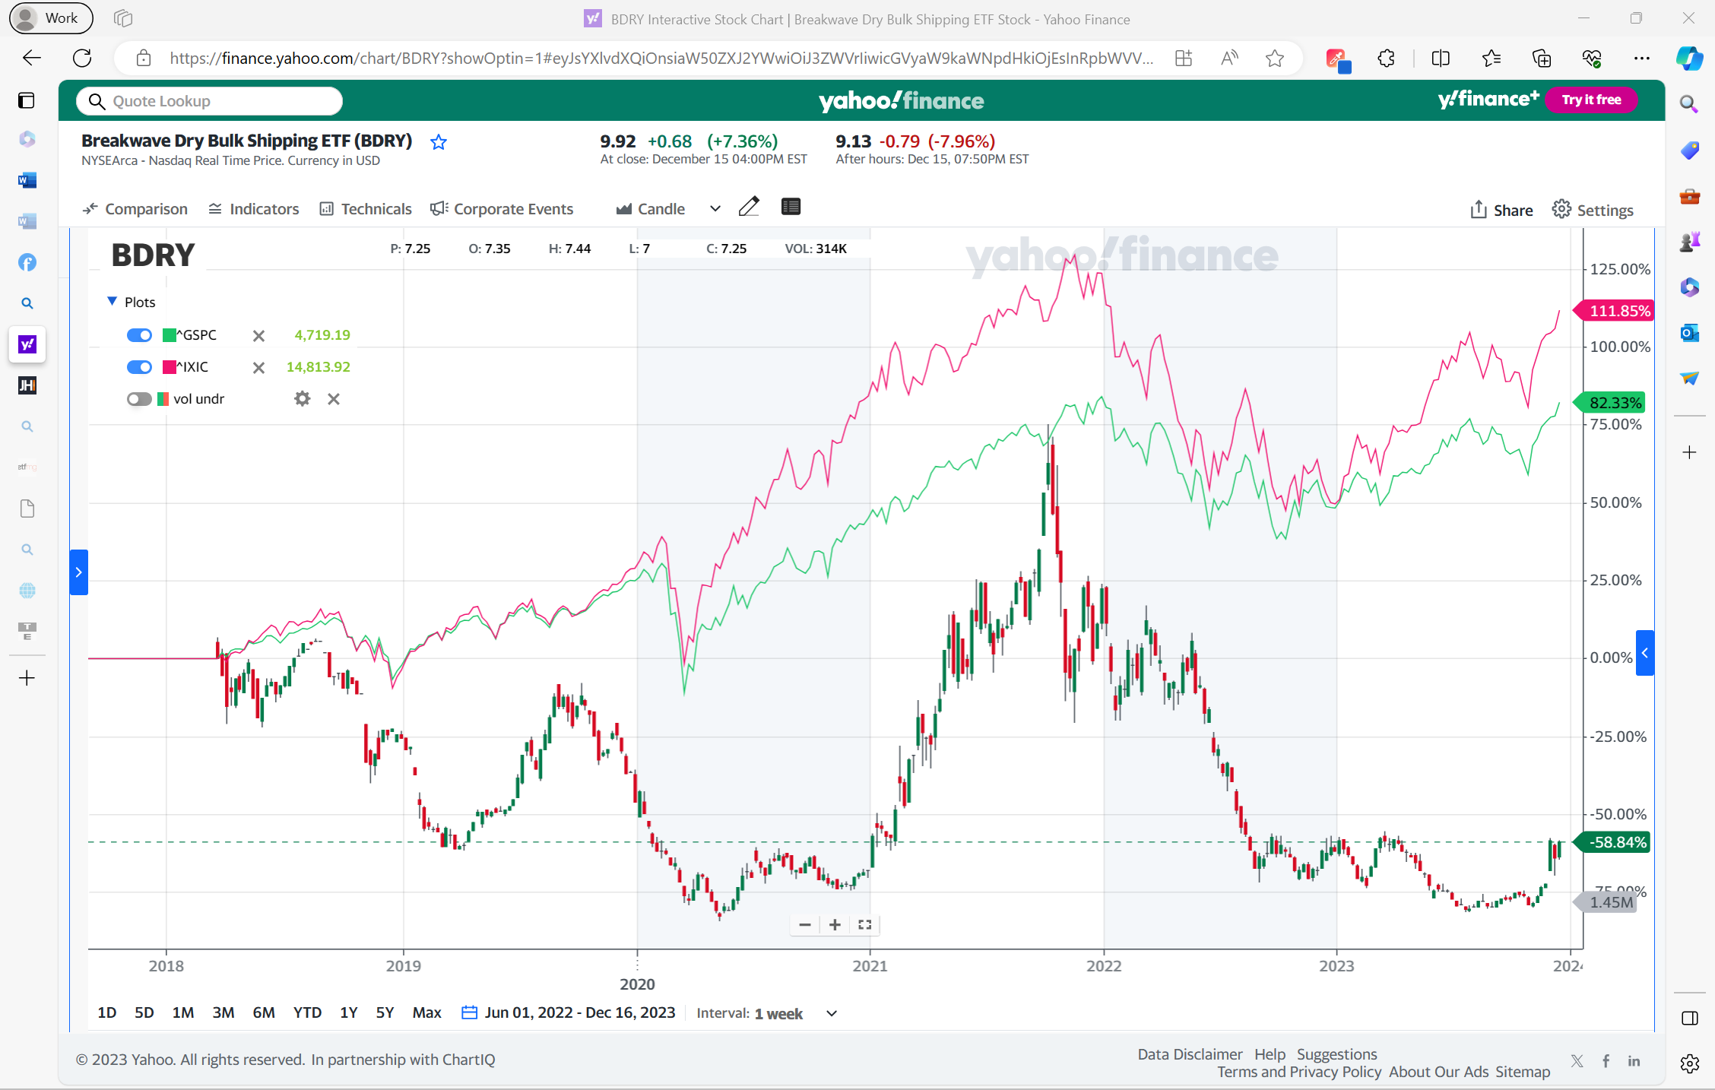1715x1090 pixels.
Task: Remove the ^GSPC comparison plot
Action: [x=258, y=336]
